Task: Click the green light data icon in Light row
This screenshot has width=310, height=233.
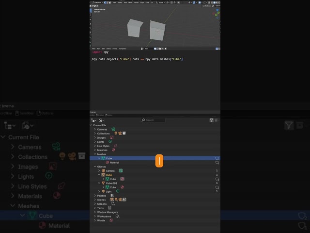Action: [118, 191]
